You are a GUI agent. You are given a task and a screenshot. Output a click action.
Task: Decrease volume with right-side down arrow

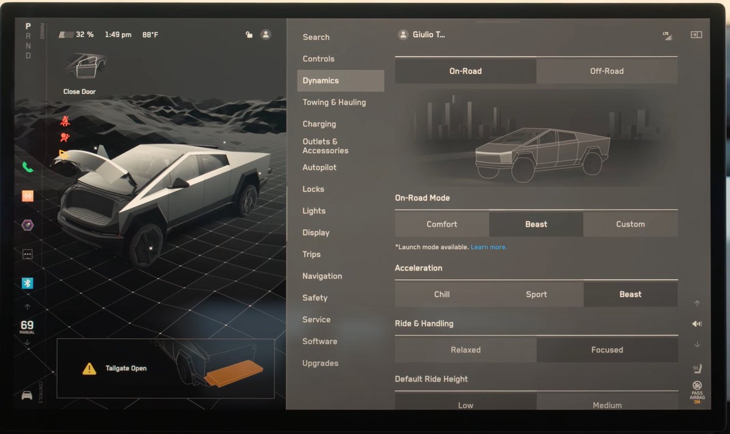pyautogui.click(x=697, y=344)
